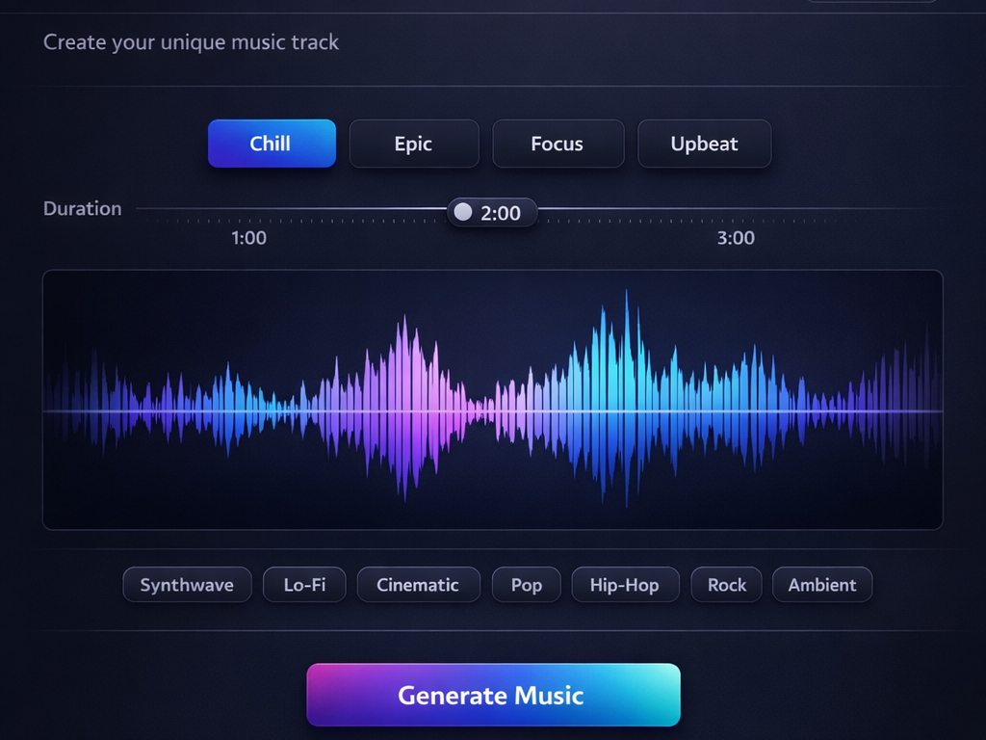This screenshot has height=740, width=986.
Task: Select the Upbeat mood preset
Action: tap(704, 143)
